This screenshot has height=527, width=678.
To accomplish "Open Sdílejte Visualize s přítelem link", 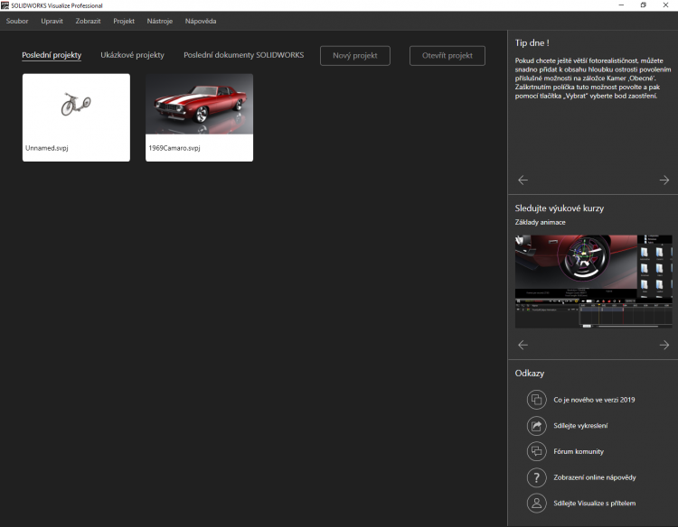I will (x=595, y=504).
